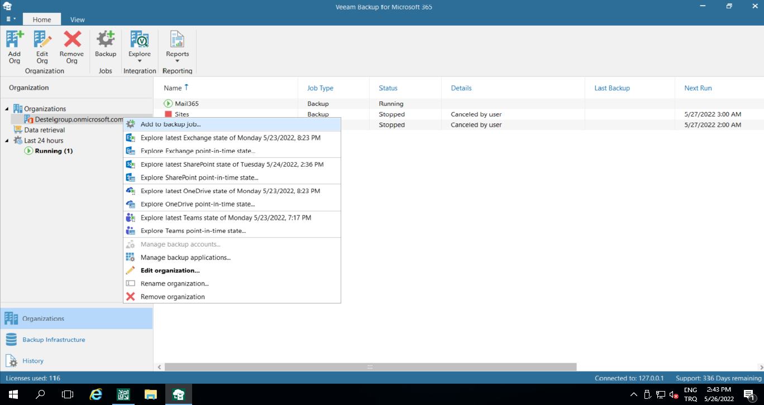
Task: Open the main application menu button
Action: coord(11,19)
